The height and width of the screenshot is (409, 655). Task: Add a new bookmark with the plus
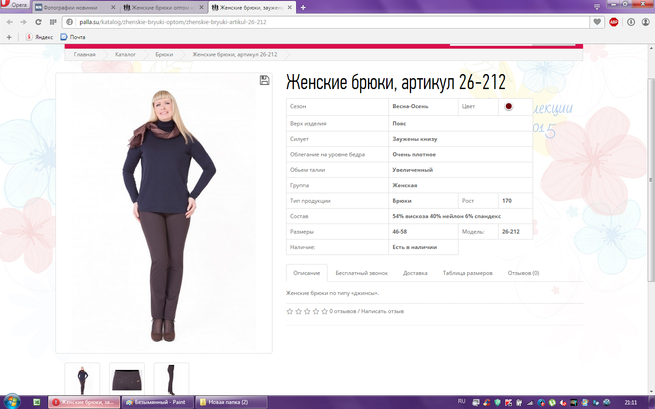[9, 37]
